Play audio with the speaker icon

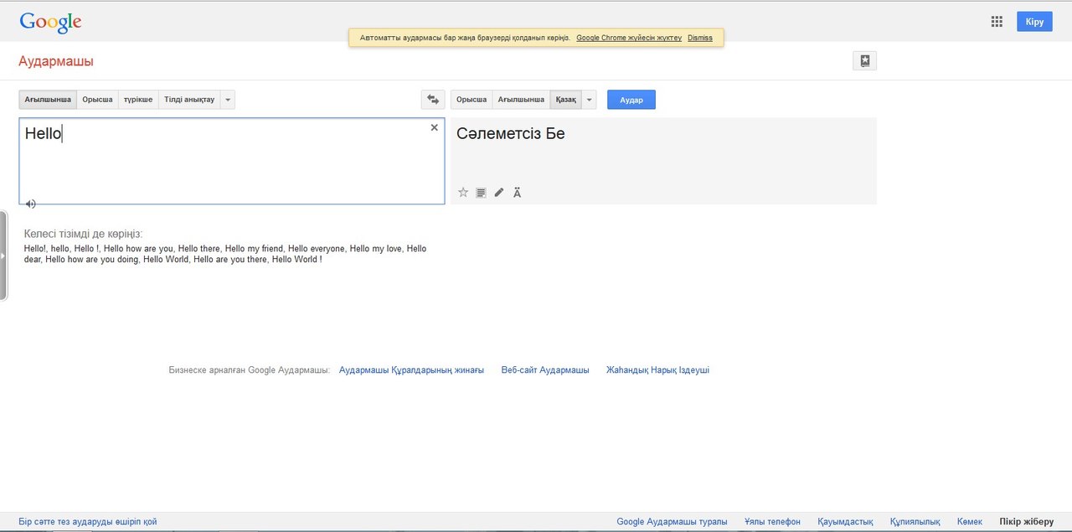(30, 204)
